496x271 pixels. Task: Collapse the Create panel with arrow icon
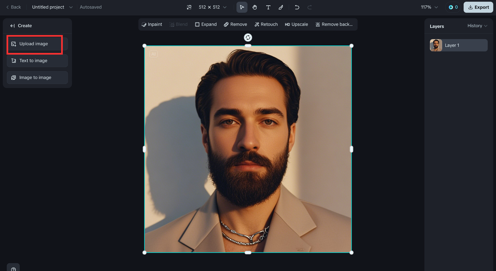(x=12, y=26)
